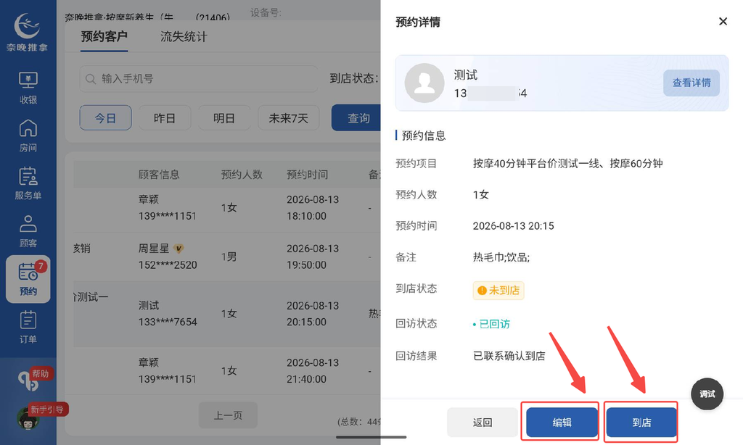Select the 测试 133****7654 row
Image resolution: width=743 pixels, height=445 pixels.
pos(227,314)
